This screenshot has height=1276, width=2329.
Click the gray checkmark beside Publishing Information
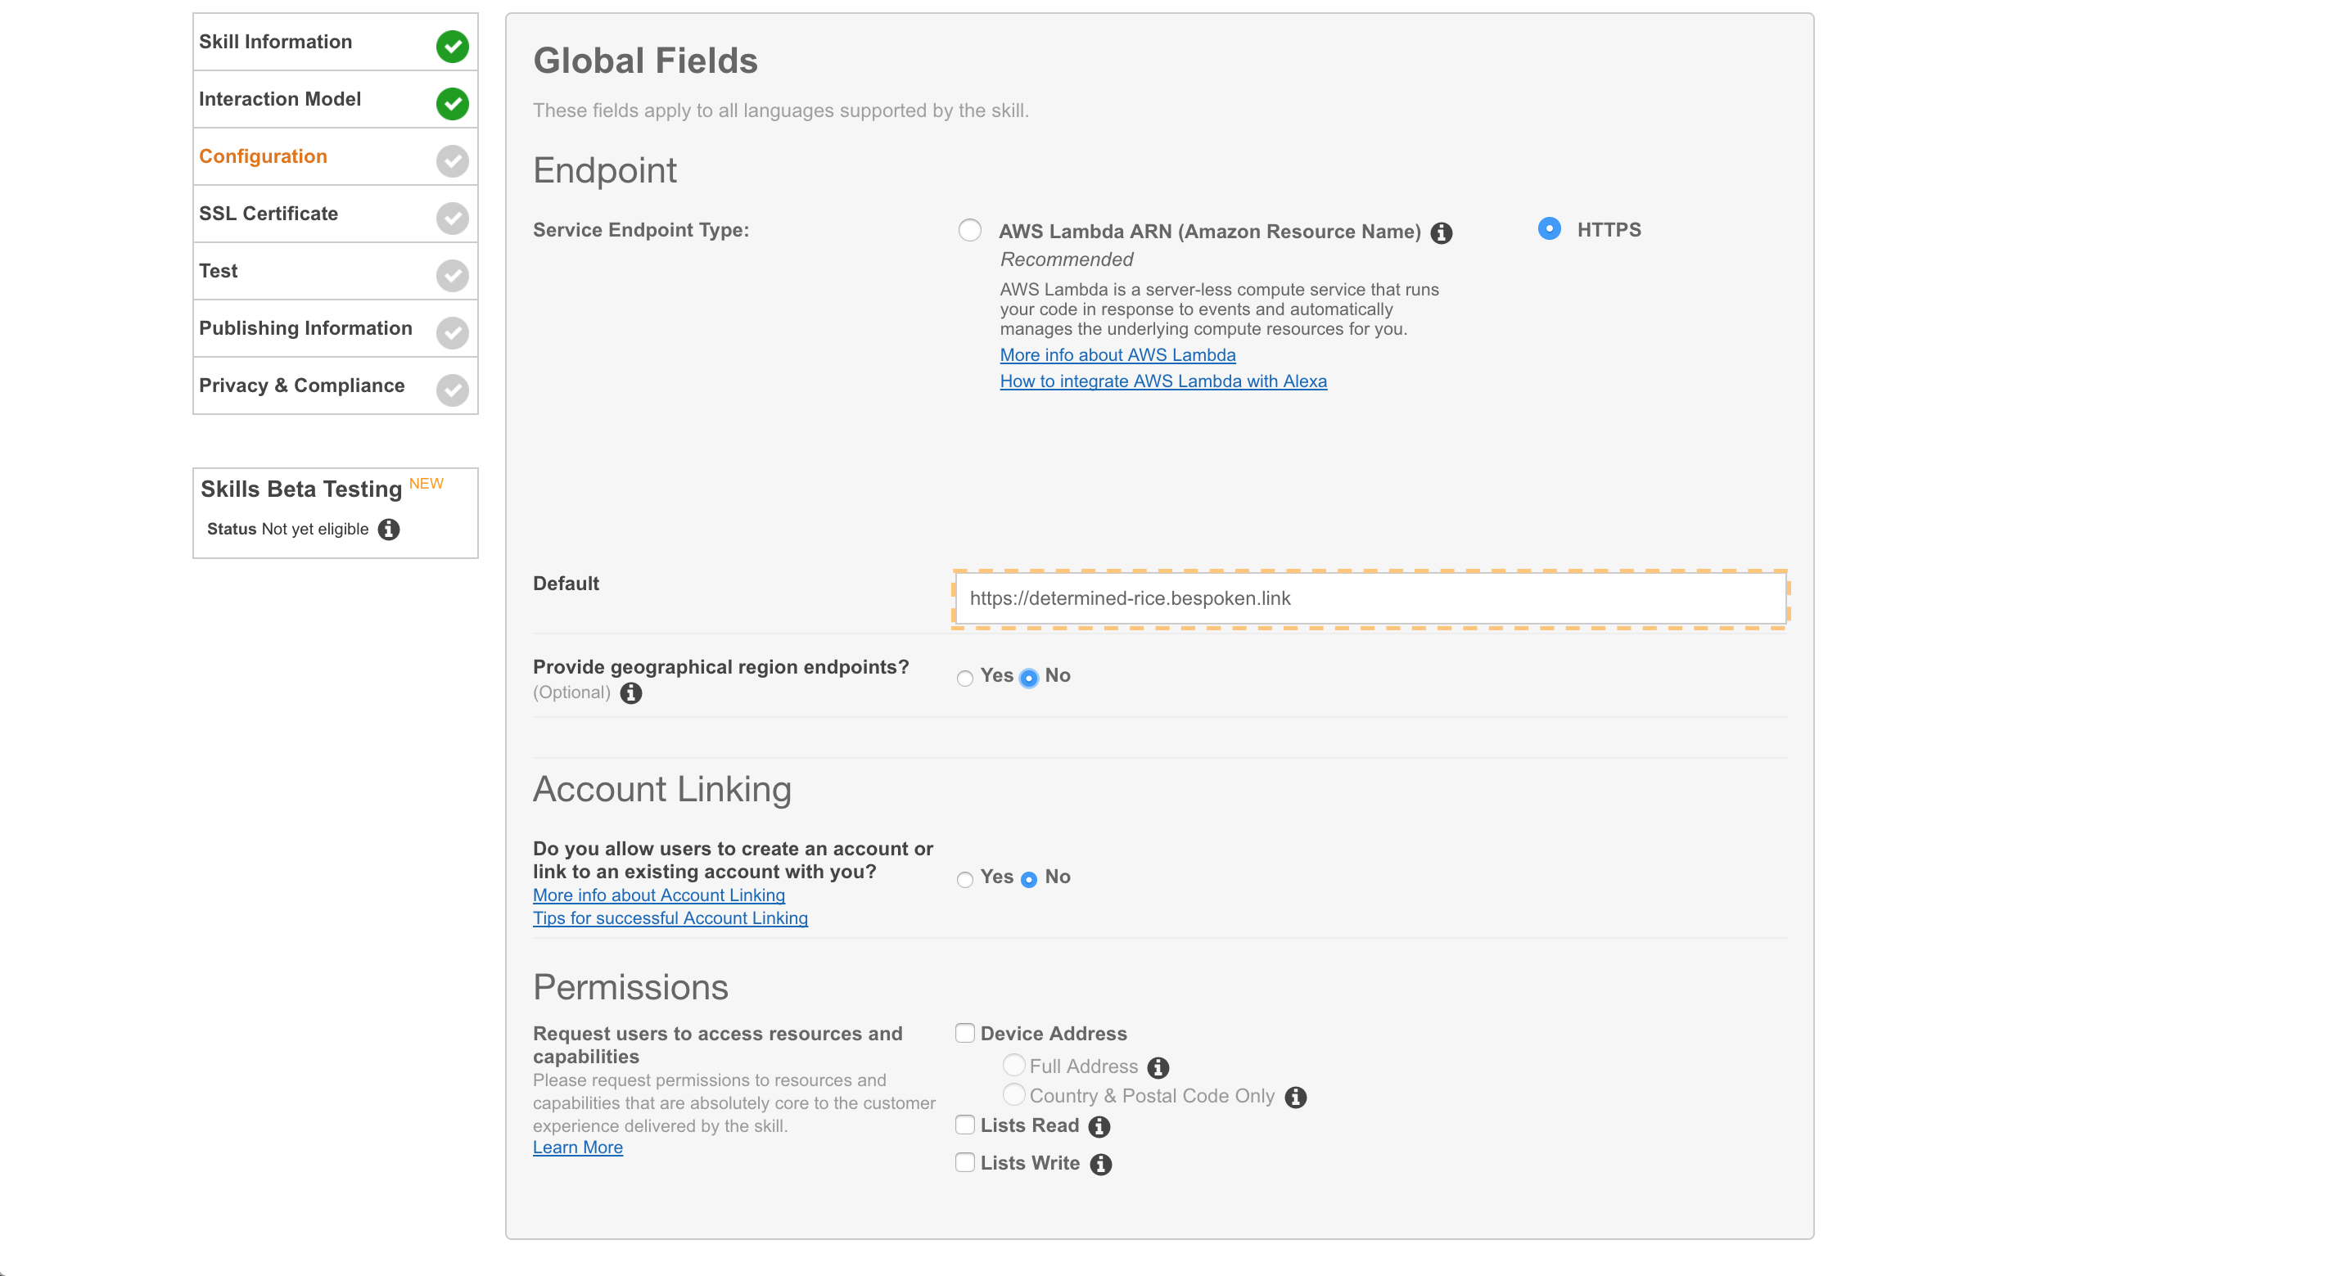pyautogui.click(x=452, y=332)
